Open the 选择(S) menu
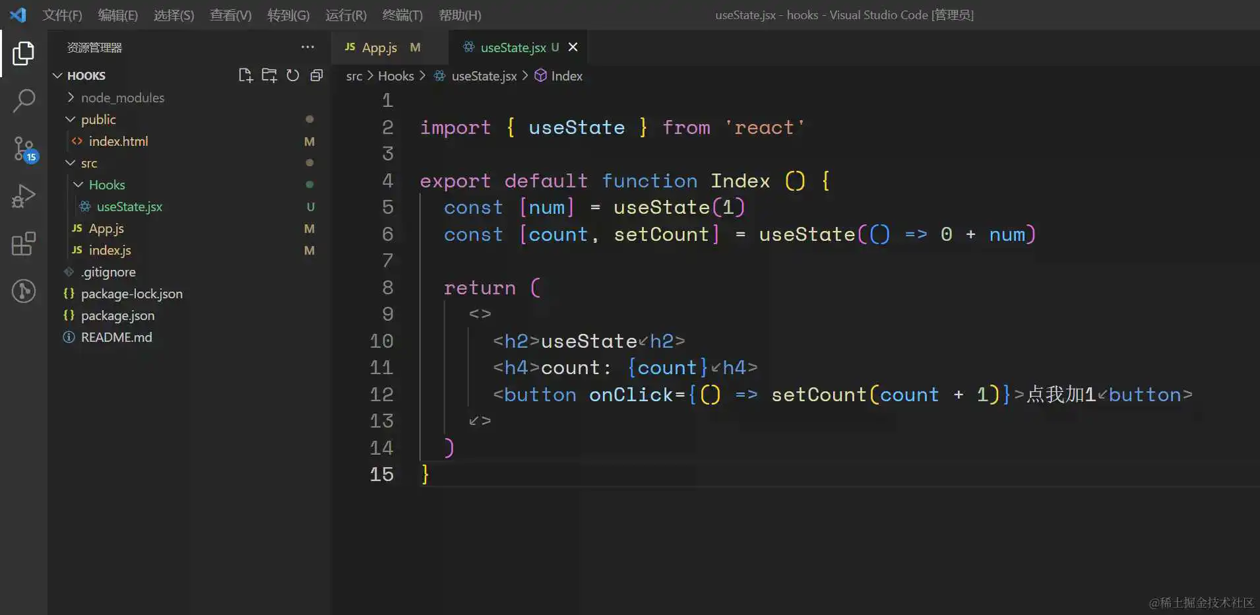Viewport: 1260px width, 615px height. [173, 15]
